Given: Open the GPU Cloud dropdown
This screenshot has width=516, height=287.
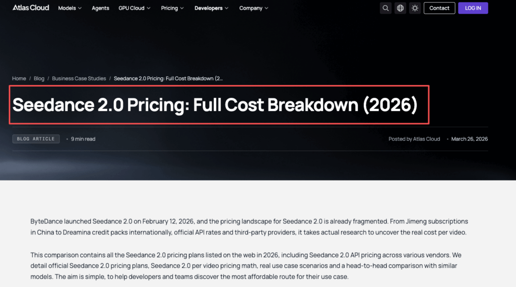Looking at the screenshot, I should pyautogui.click(x=134, y=8).
